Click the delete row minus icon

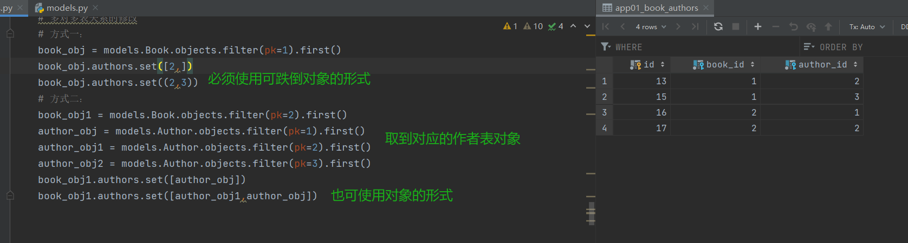point(776,26)
